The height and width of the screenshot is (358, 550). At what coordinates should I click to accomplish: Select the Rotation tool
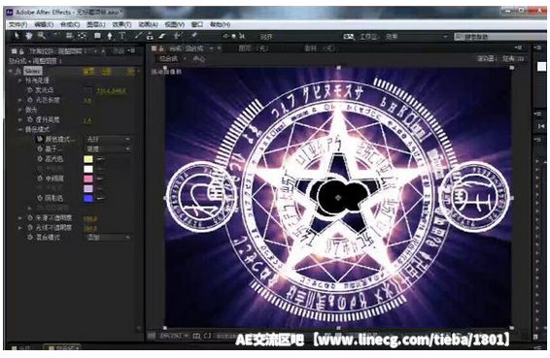tap(56, 36)
